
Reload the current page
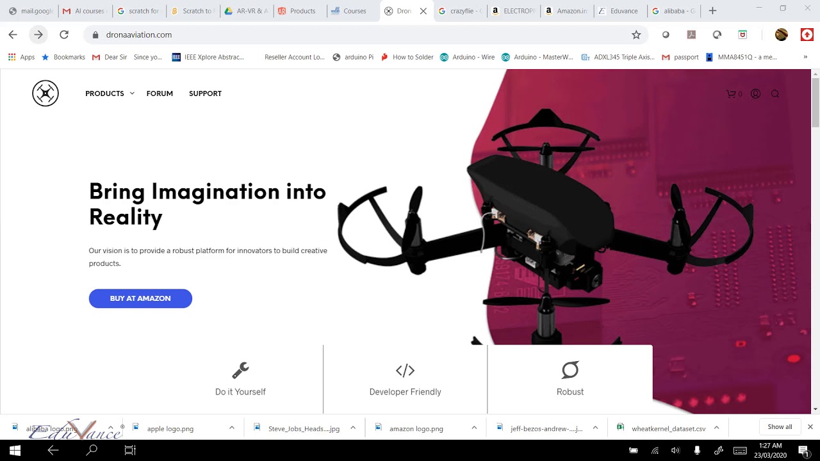pos(64,35)
